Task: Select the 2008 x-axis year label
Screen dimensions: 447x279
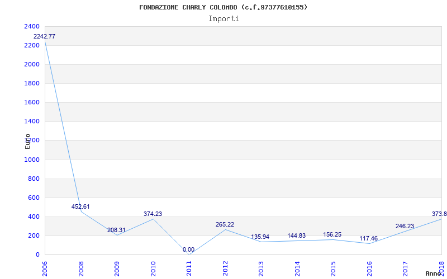Action: point(81,268)
